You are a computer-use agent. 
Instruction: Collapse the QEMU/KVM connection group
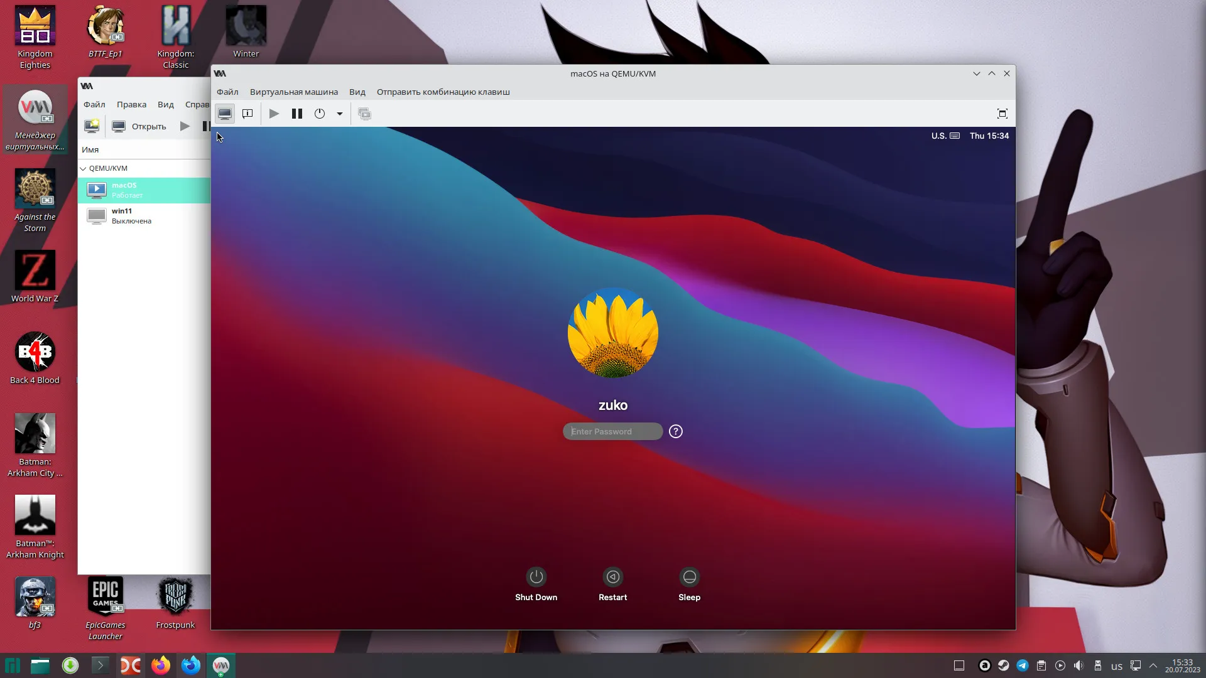click(83, 168)
